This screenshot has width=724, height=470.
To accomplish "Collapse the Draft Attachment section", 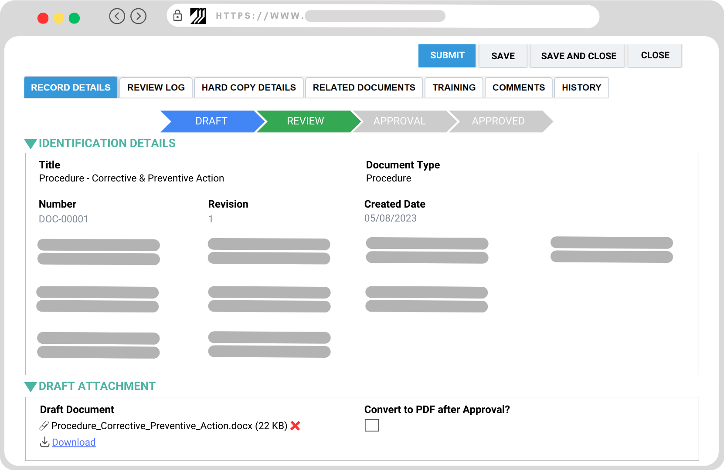I will tap(30, 386).
